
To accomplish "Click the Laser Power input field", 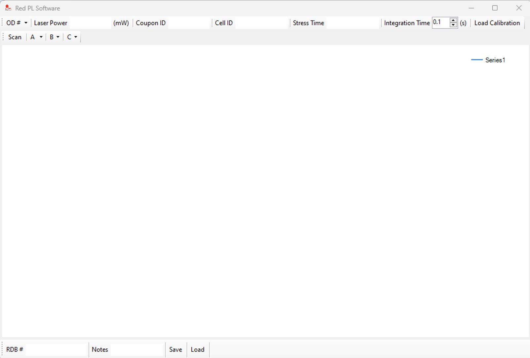I will click(x=90, y=23).
